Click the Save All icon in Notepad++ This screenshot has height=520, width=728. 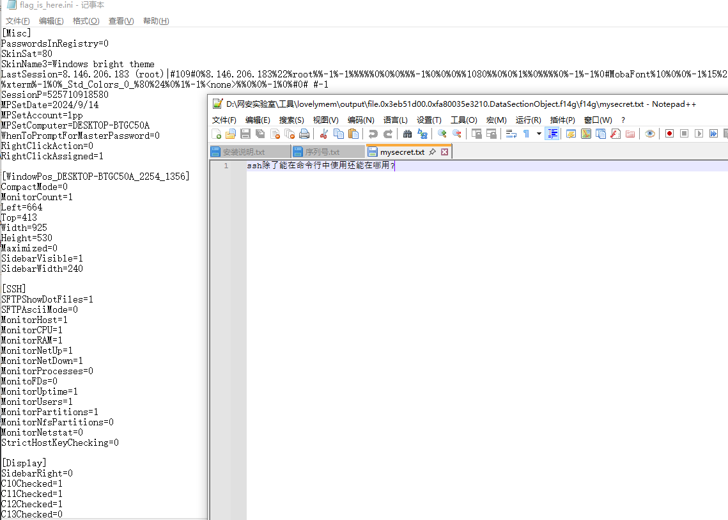coord(261,134)
